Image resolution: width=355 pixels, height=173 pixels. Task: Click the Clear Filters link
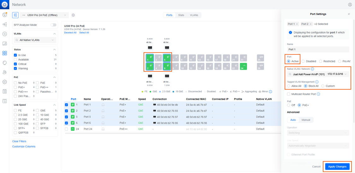coord(19,141)
